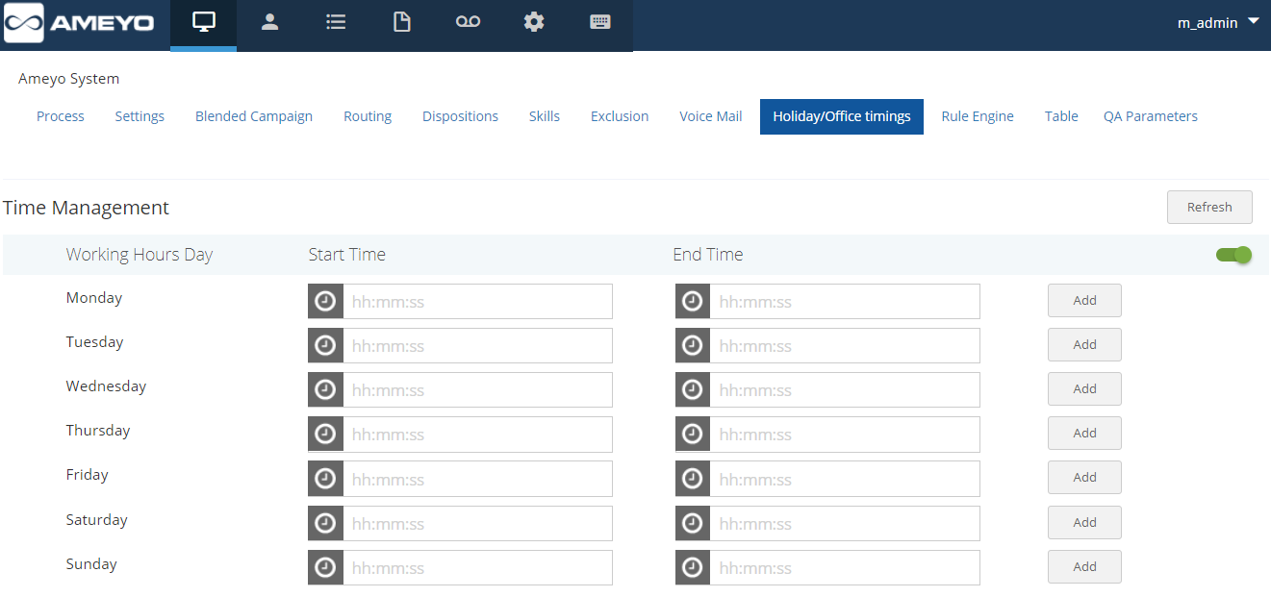Switch to the Routing tab

[x=368, y=116]
